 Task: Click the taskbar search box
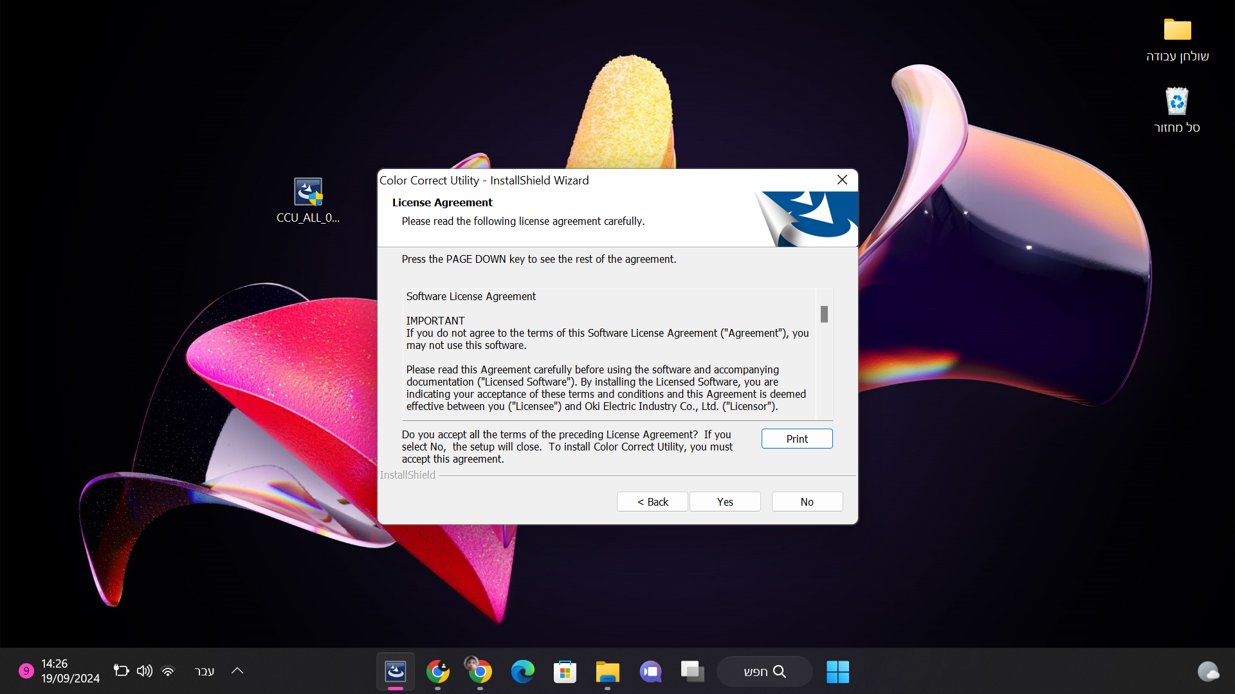pos(764,672)
